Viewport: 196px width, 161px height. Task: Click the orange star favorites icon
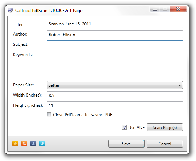(15, 144)
